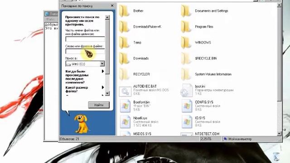Select the IO.SYS file icon
Image resolution: width=290 pixels, height=163 pixels.
pos(187,122)
